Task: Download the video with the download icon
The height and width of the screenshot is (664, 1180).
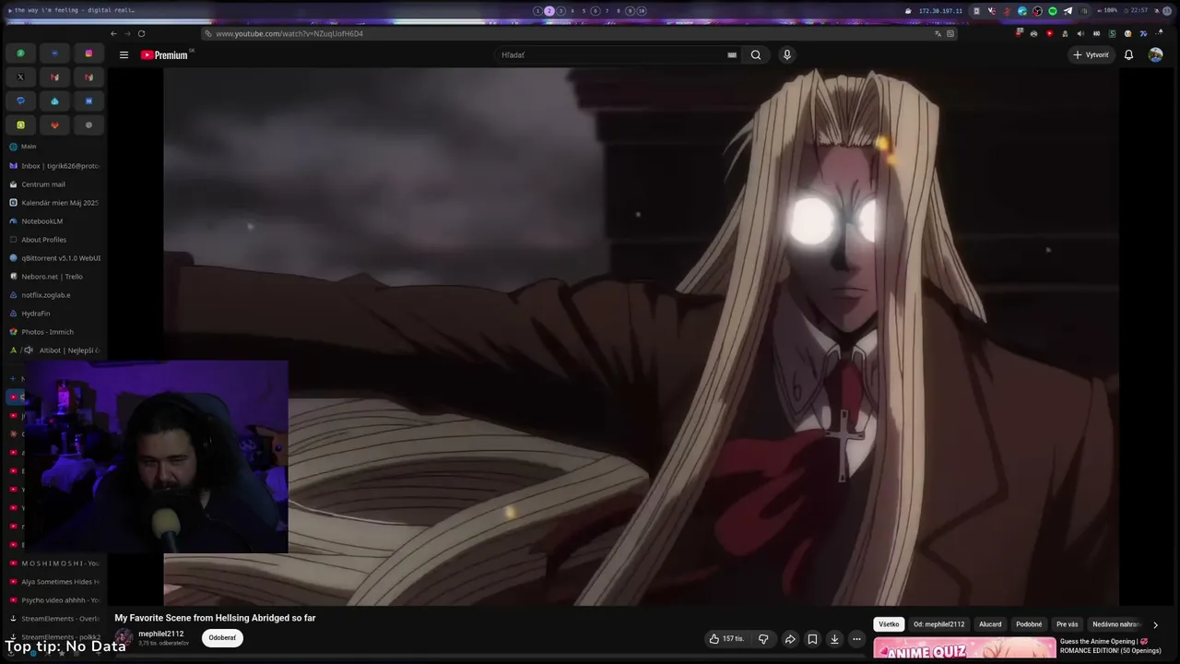Action: click(834, 639)
